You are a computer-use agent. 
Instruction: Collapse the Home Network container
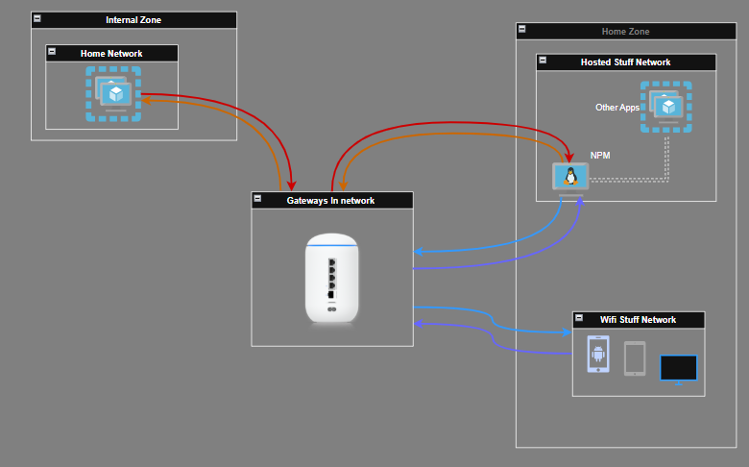point(52,51)
